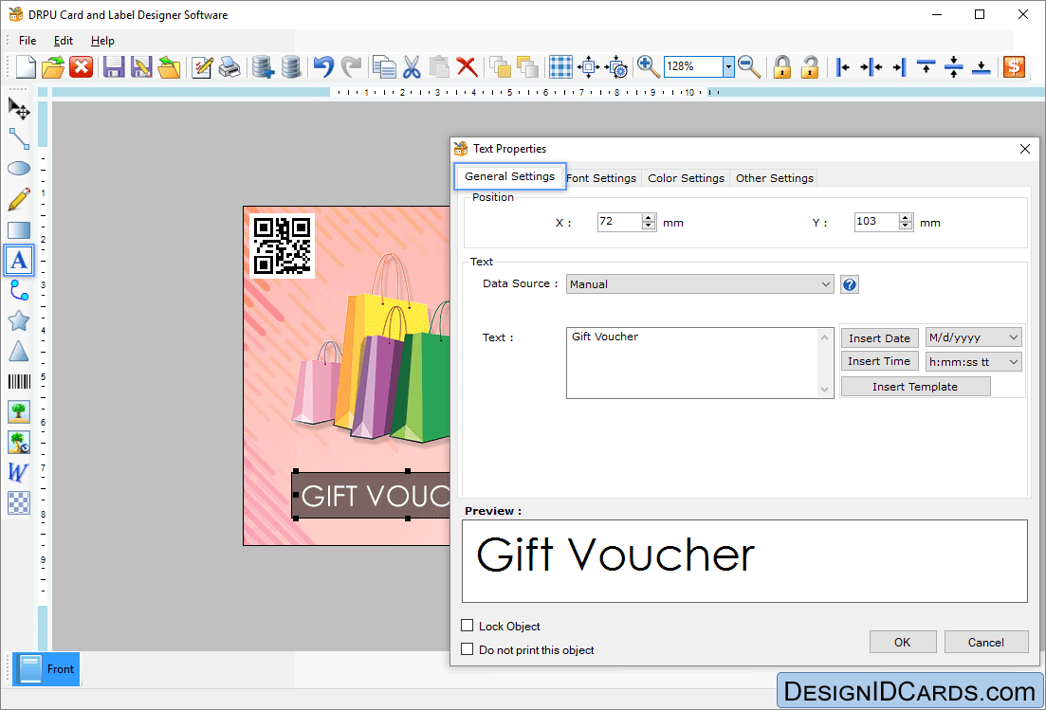
Task: Select the GIFT VOUCHER text object on canvas
Action: (372, 496)
